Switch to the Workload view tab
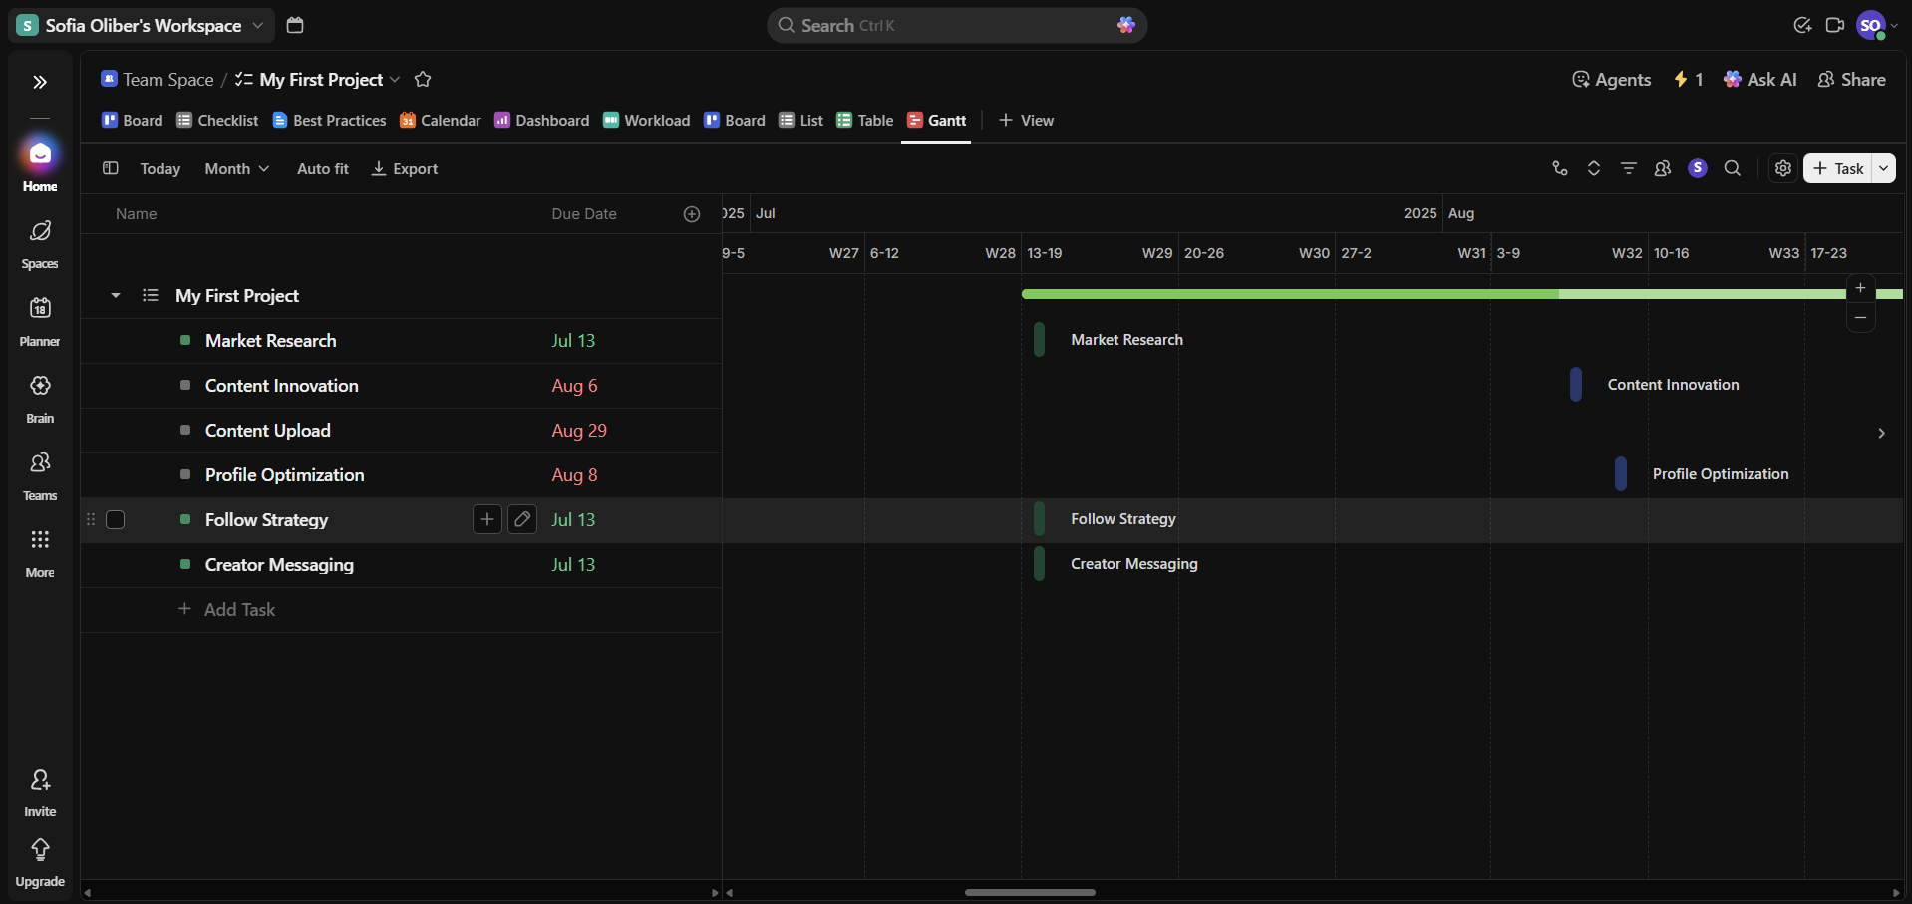 (x=646, y=121)
